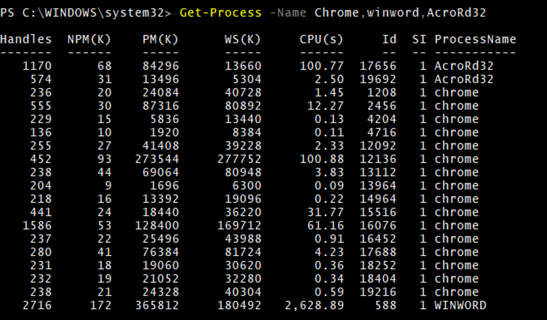
Task: Click the CPU value 2,628.89
Action: (x=314, y=305)
